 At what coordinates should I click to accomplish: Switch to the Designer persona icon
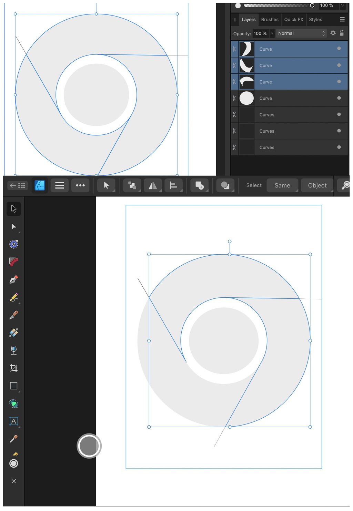[x=40, y=185]
